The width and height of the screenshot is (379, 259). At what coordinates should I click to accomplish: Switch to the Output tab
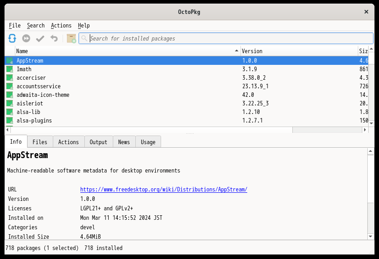tap(98, 142)
